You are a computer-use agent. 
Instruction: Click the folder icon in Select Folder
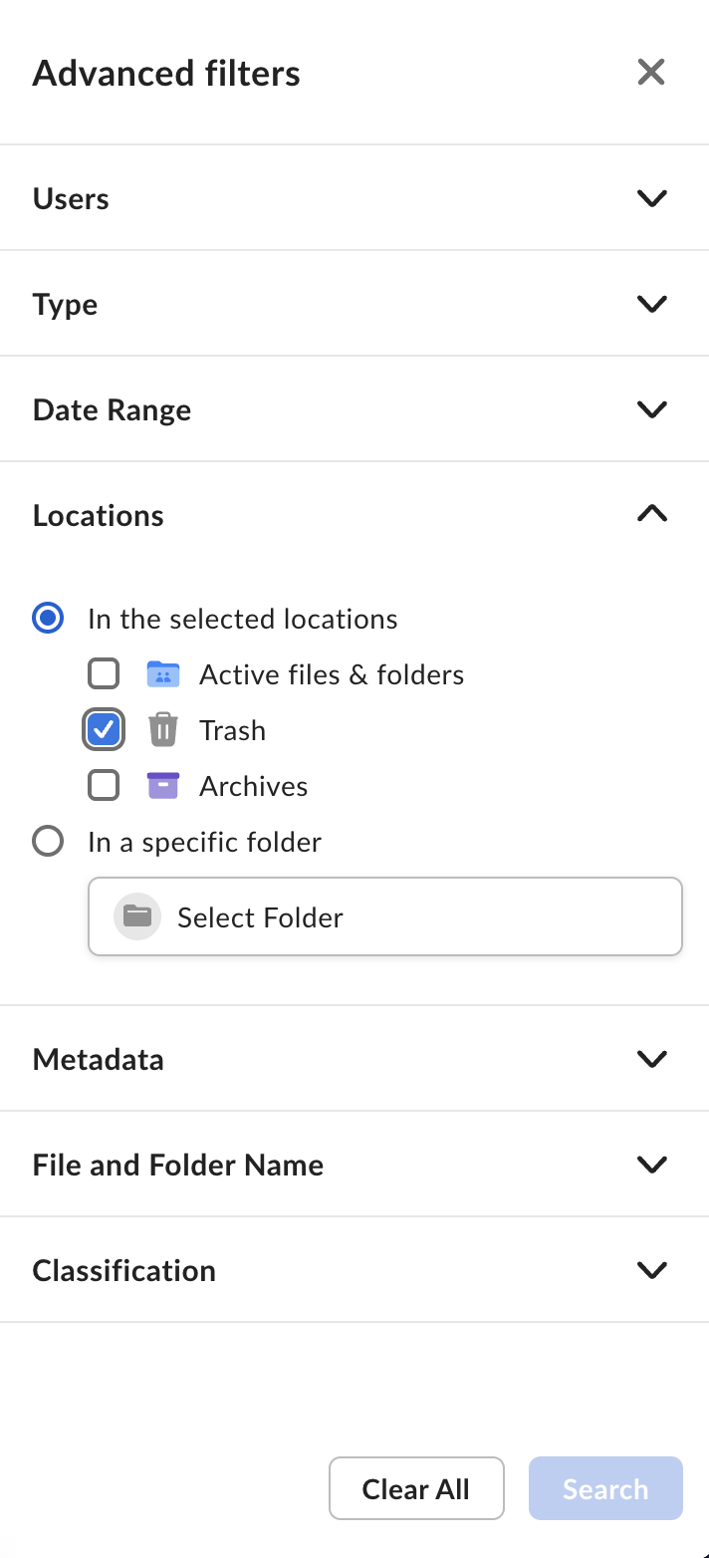coord(137,916)
